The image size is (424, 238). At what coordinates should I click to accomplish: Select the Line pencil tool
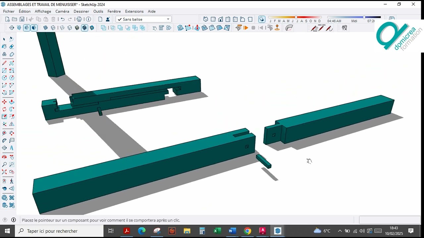click(4, 63)
